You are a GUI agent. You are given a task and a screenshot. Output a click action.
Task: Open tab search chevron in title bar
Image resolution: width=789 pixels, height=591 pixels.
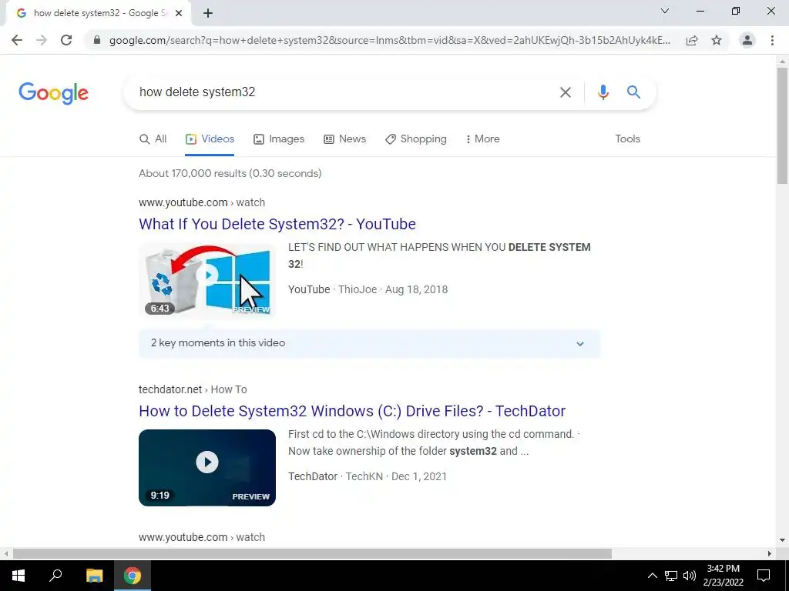coord(665,11)
